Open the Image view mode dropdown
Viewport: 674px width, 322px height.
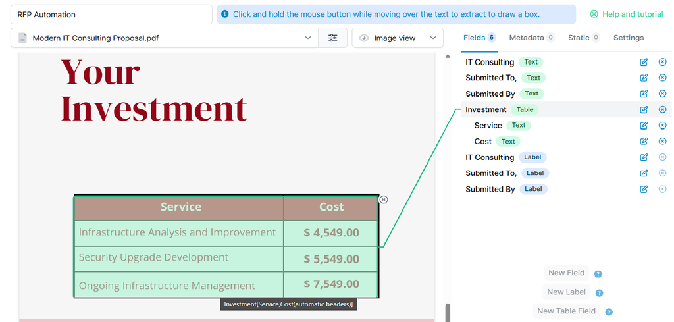point(398,38)
